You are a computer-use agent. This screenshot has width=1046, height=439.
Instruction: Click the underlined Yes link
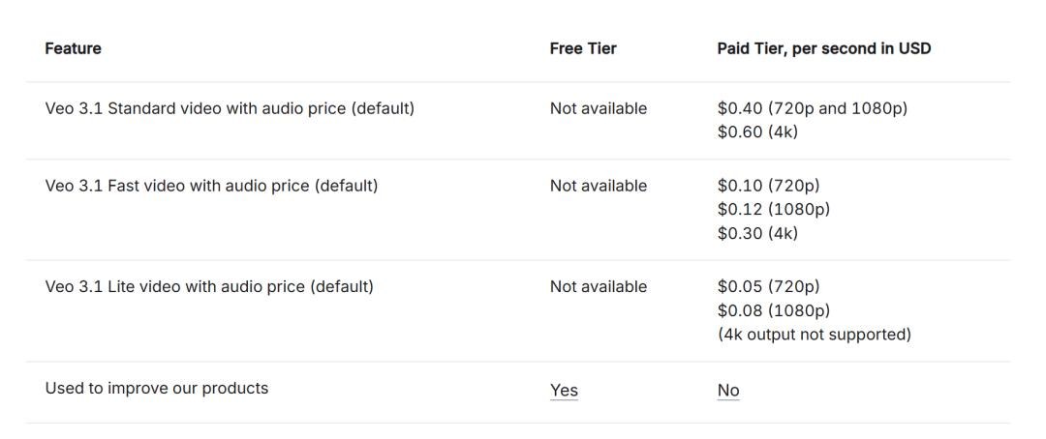(564, 390)
